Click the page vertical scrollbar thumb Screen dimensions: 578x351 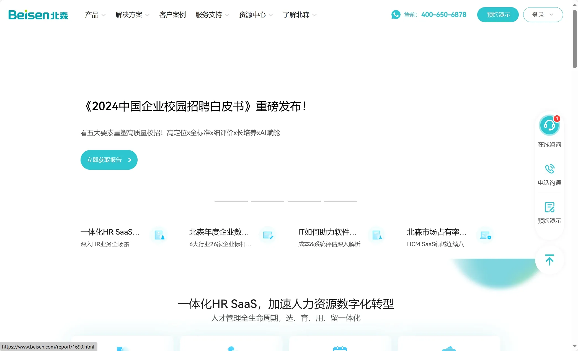(575, 39)
